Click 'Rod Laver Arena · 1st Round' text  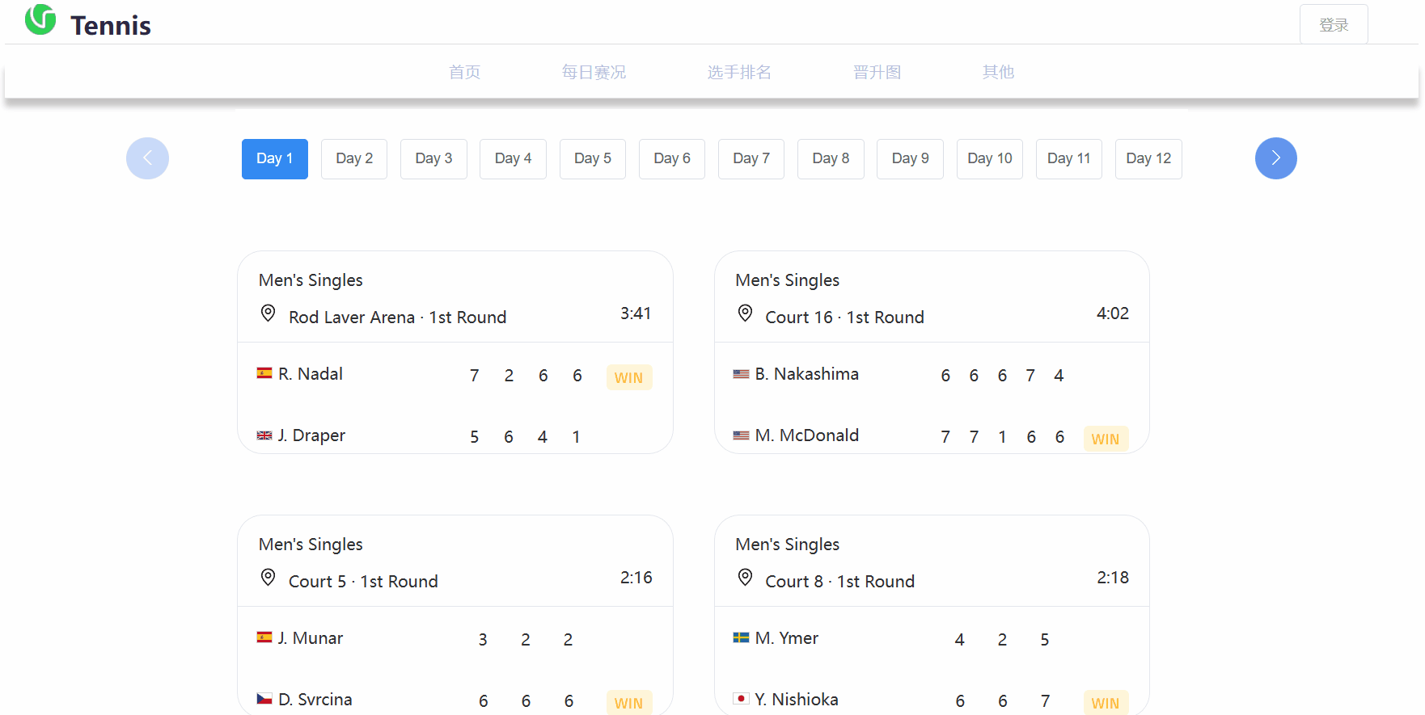pyautogui.click(x=398, y=318)
